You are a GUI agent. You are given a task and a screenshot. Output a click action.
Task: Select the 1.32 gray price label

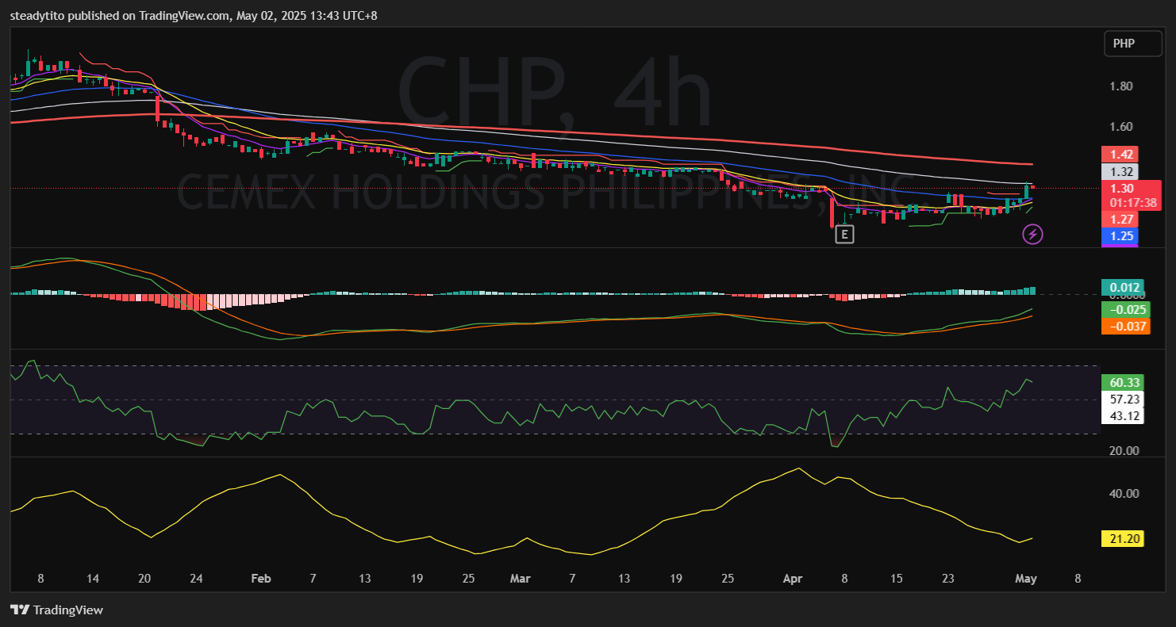click(x=1120, y=171)
